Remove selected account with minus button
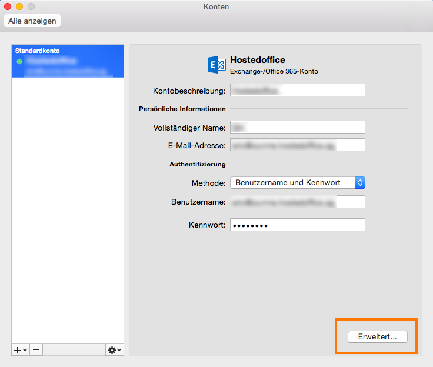This screenshot has height=367, width=433. [36, 349]
